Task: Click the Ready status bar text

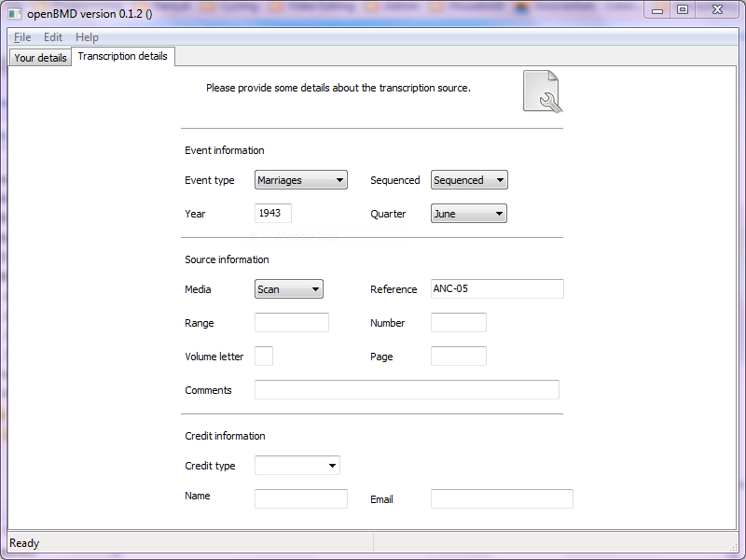Action: pos(24,543)
